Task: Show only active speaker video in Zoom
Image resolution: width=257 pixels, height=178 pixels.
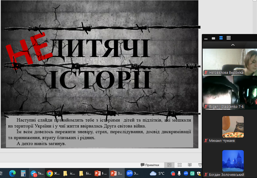Action: [213, 38]
